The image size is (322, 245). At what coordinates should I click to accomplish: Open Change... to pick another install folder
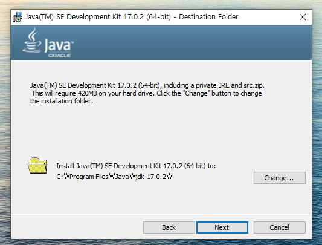coord(280,178)
